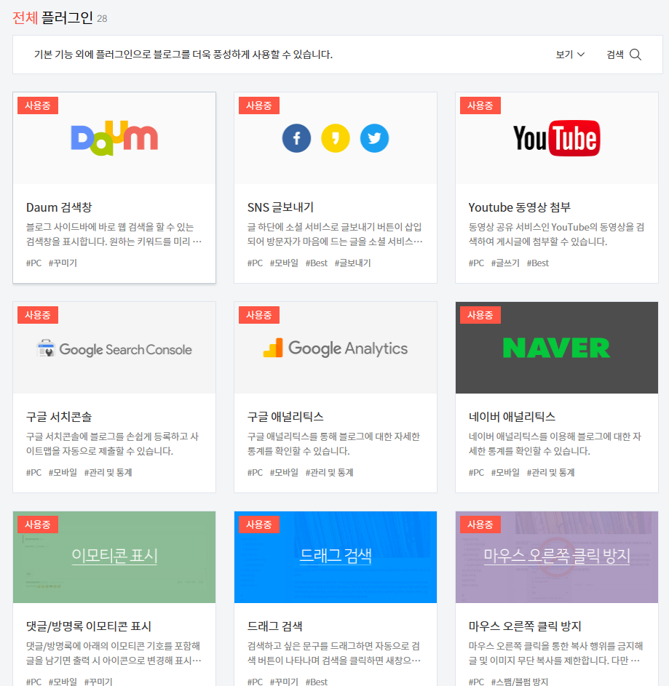Screen dimensions: 669x686
Task: Click #관리 및 통계 tag on 네이버 애널리틱스
Action: 550,473
